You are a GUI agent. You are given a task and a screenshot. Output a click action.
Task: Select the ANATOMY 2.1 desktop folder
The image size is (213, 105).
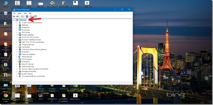(x=52, y=98)
